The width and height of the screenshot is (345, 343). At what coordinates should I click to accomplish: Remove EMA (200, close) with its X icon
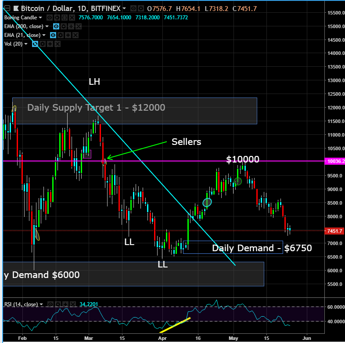[x=79, y=26]
